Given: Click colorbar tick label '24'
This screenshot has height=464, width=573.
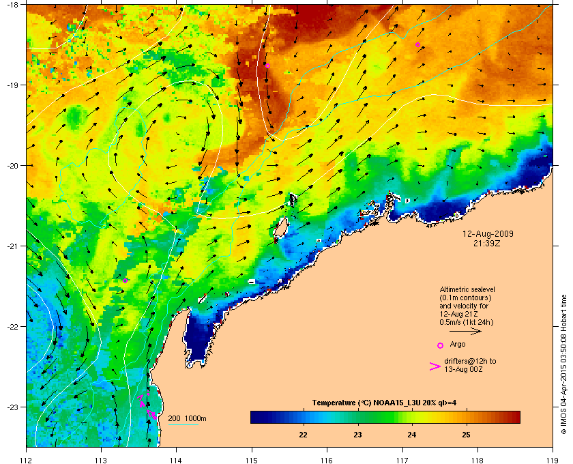Looking at the screenshot, I should 411,435.
